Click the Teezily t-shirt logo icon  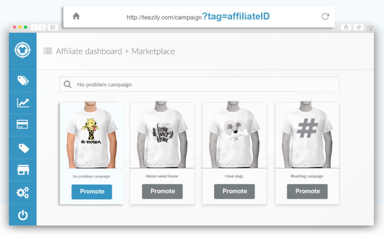click(22, 50)
